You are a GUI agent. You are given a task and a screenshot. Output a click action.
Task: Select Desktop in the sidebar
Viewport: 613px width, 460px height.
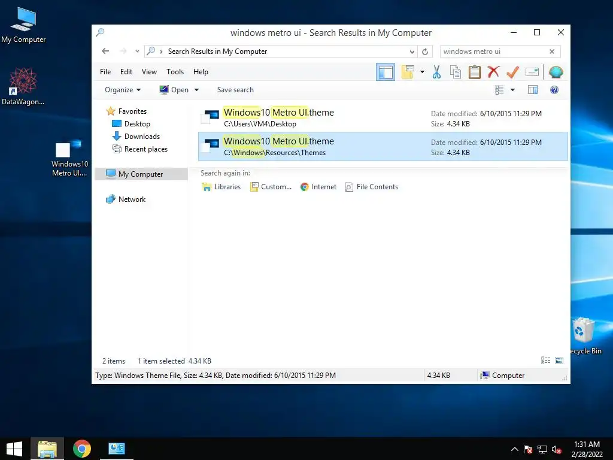point(137,124)
